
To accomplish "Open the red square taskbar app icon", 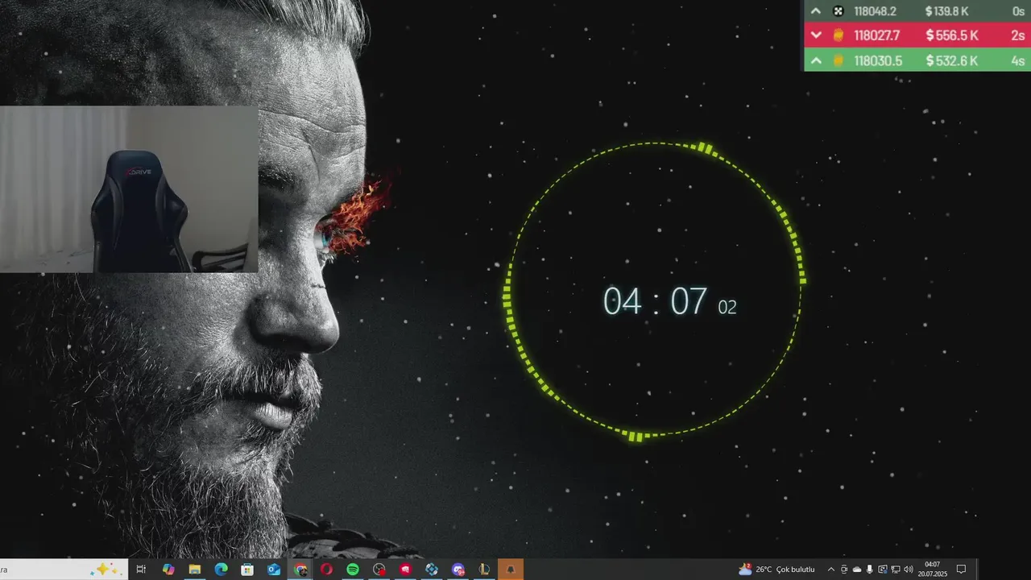I will [x=405, y=570].
